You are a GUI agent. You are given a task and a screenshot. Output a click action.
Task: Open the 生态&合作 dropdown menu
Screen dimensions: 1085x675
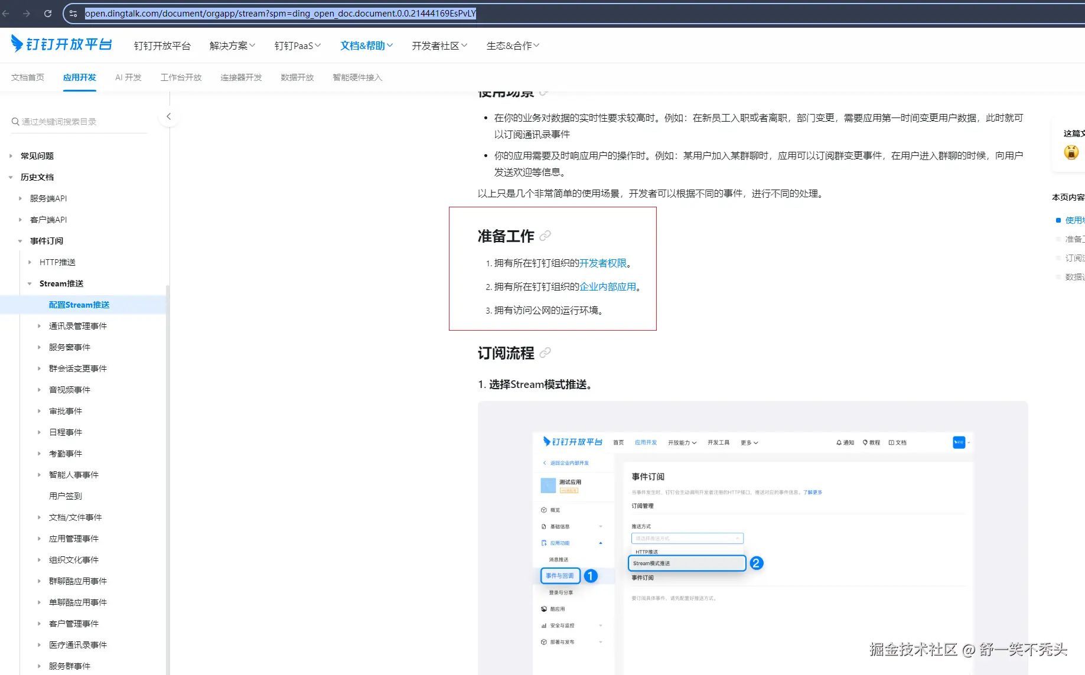(x=513, y=45)
